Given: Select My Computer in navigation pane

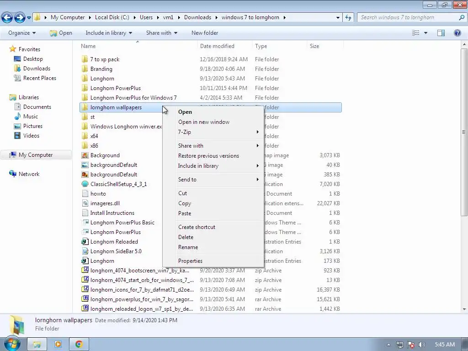Looking at the screenshot, I should click(36, 154).
